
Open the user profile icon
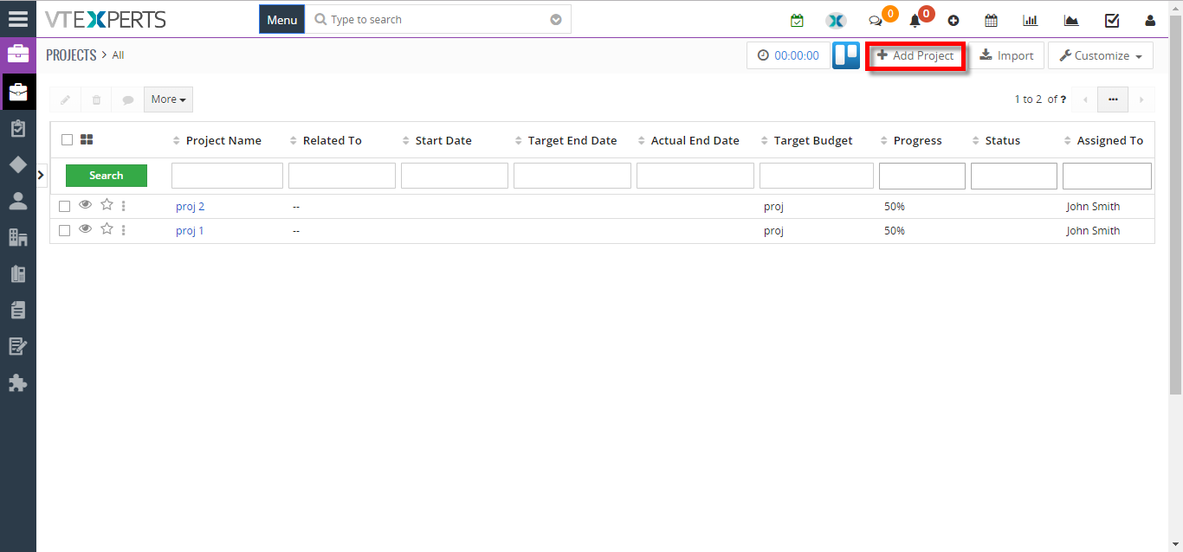(x=1150, y=20)
